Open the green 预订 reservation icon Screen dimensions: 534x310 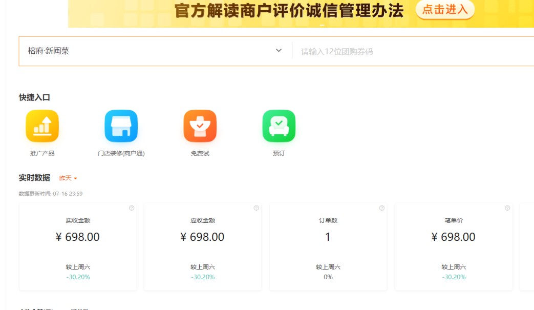pos(279,126)
